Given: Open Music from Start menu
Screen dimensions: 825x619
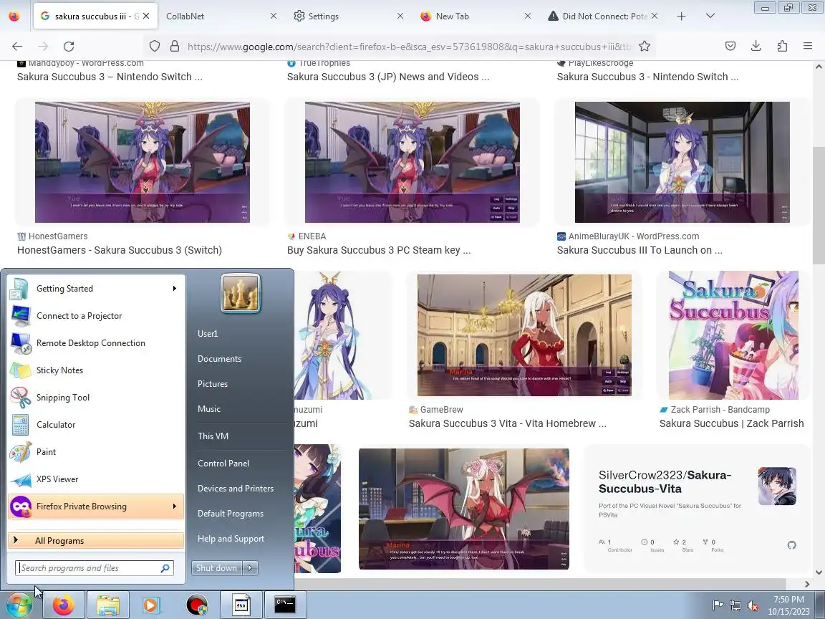Looking at the screenshot, I should point(209,409).
